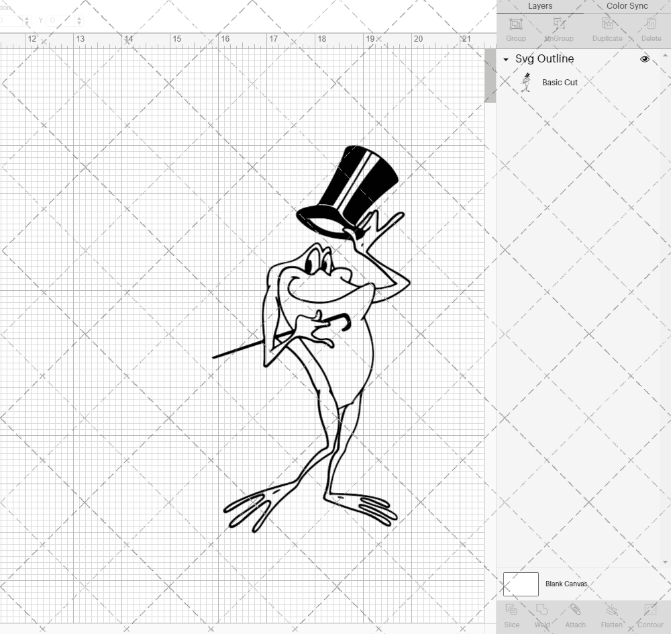
Task: Click the Group icon
Action: coord(515,24)
